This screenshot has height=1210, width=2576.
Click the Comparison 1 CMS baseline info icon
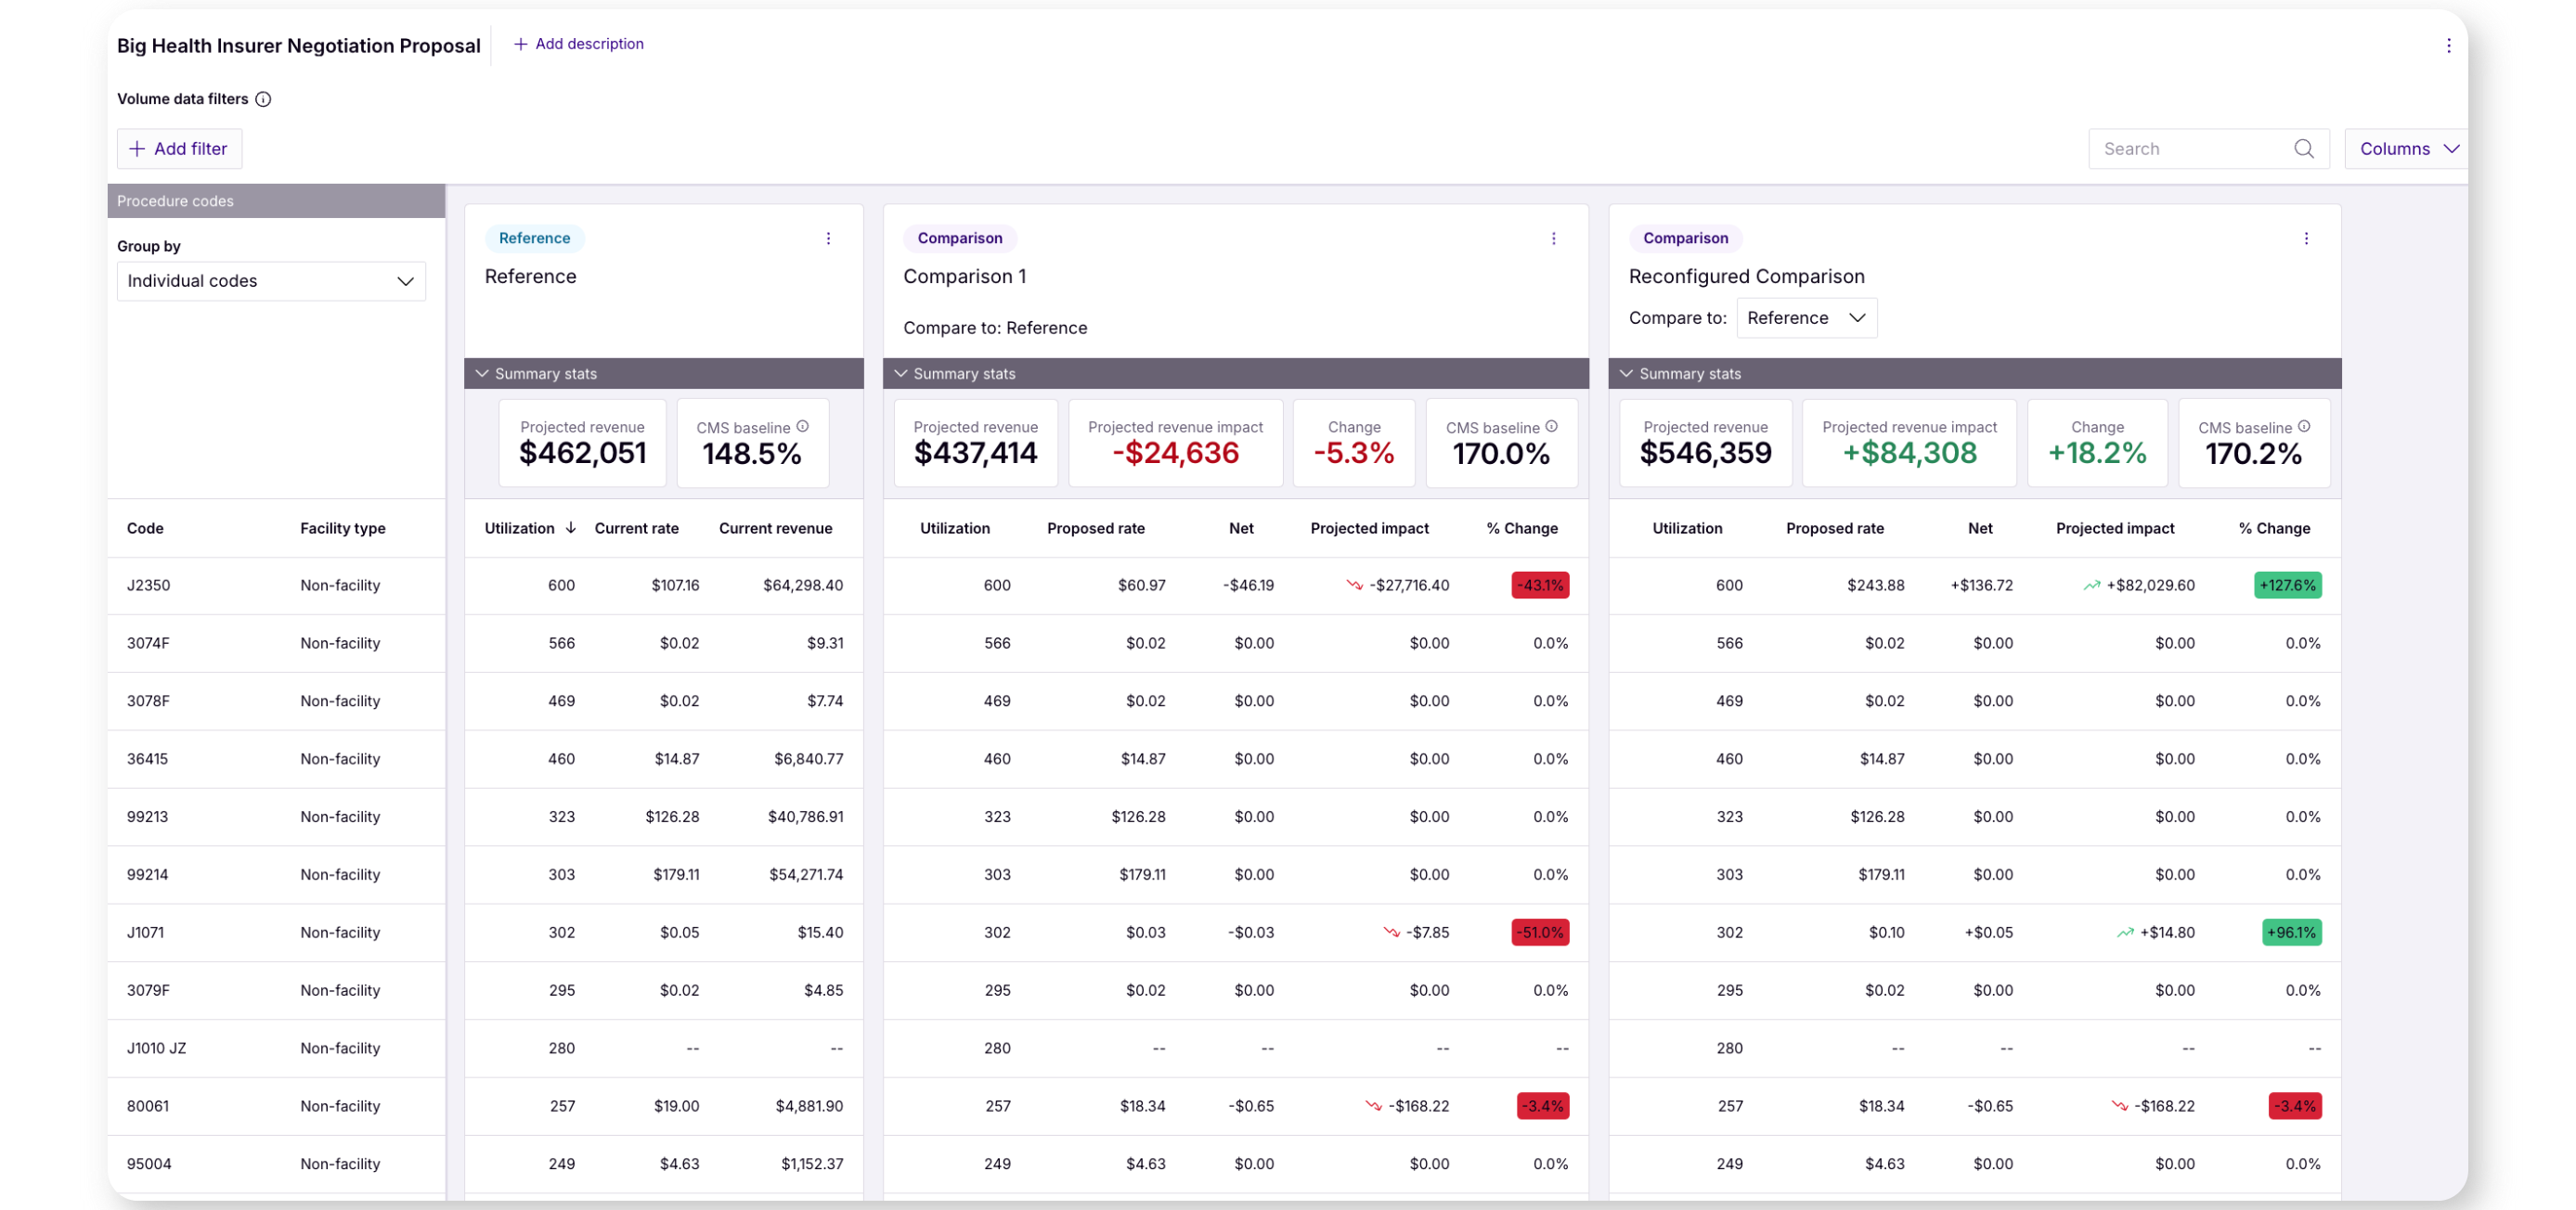coord(1551,426)
